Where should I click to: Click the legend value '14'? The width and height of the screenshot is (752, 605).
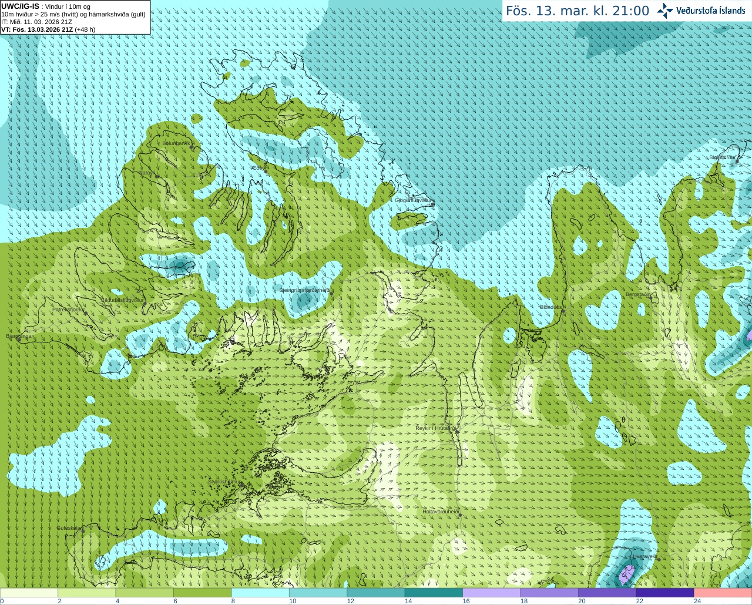[x=408, y=601]
